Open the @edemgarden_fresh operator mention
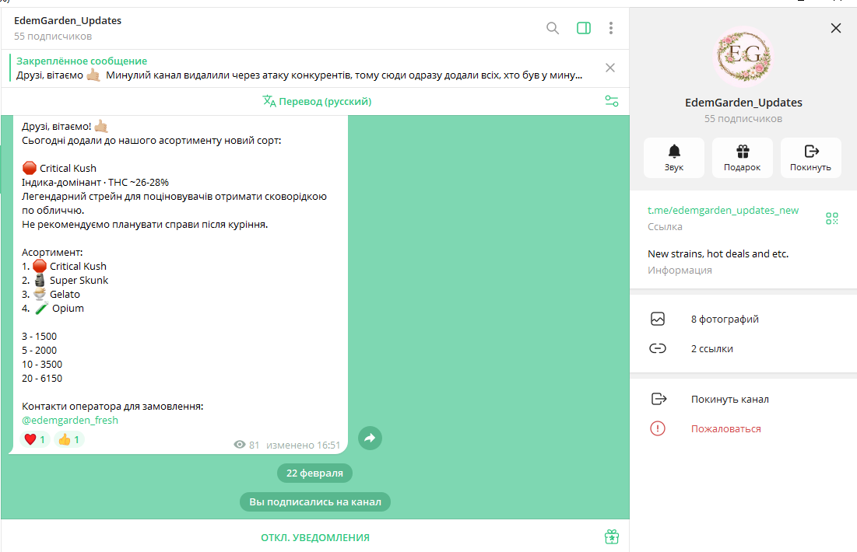 pos(70,420)
